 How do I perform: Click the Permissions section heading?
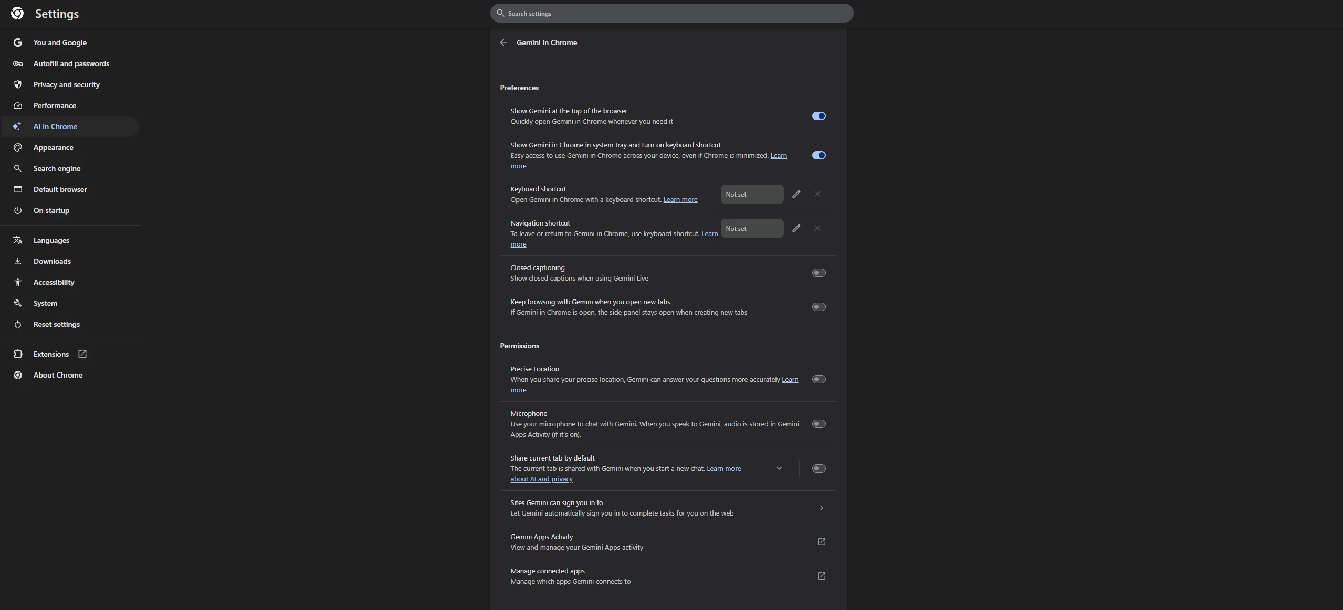point(519,346)
